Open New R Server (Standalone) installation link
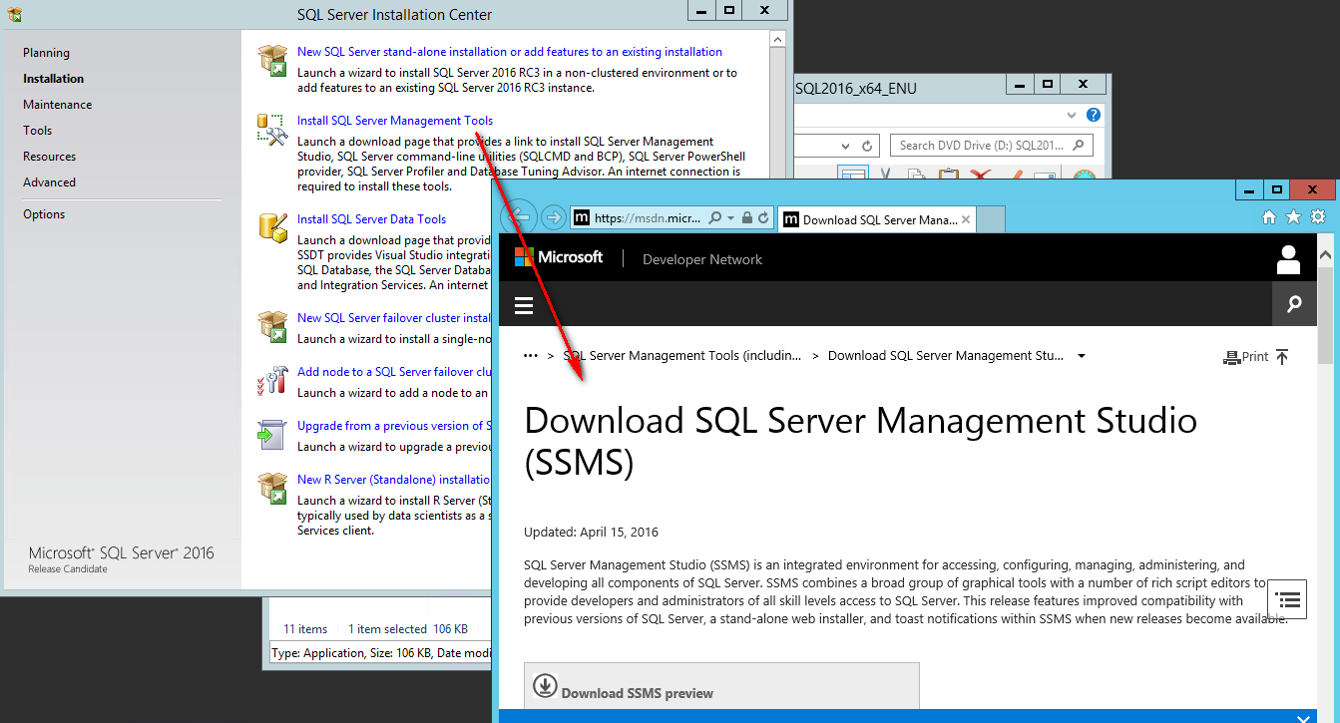 click(x=394, y=480)
